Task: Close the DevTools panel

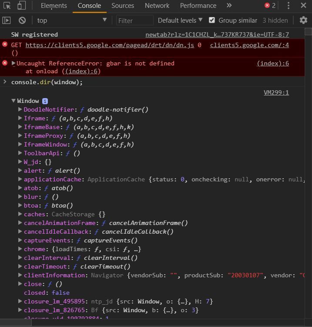Action: pyautogui.click(x=303, y=5)
